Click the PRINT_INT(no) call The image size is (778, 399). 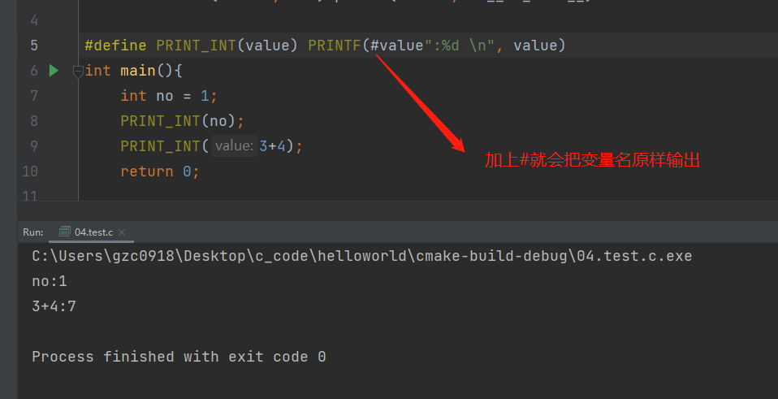(x=182, y=121)
